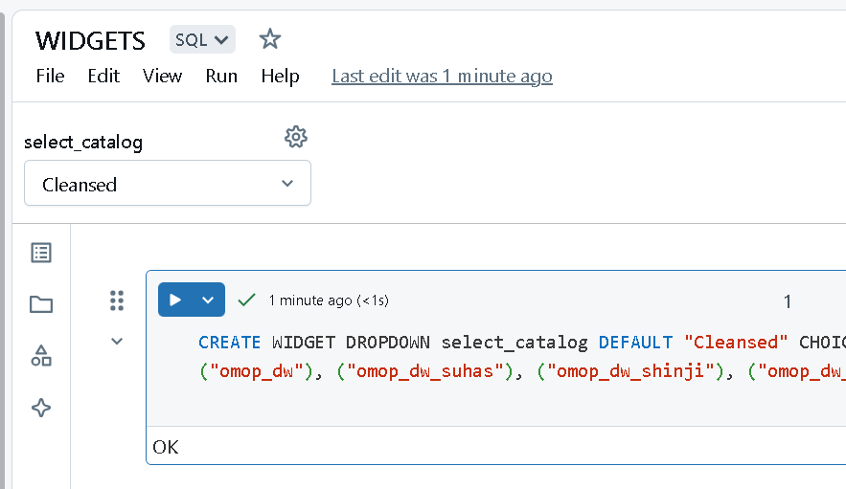
Task: Change the SQL language dropdown
Action: pyautogui.click(x=202, y=39)
